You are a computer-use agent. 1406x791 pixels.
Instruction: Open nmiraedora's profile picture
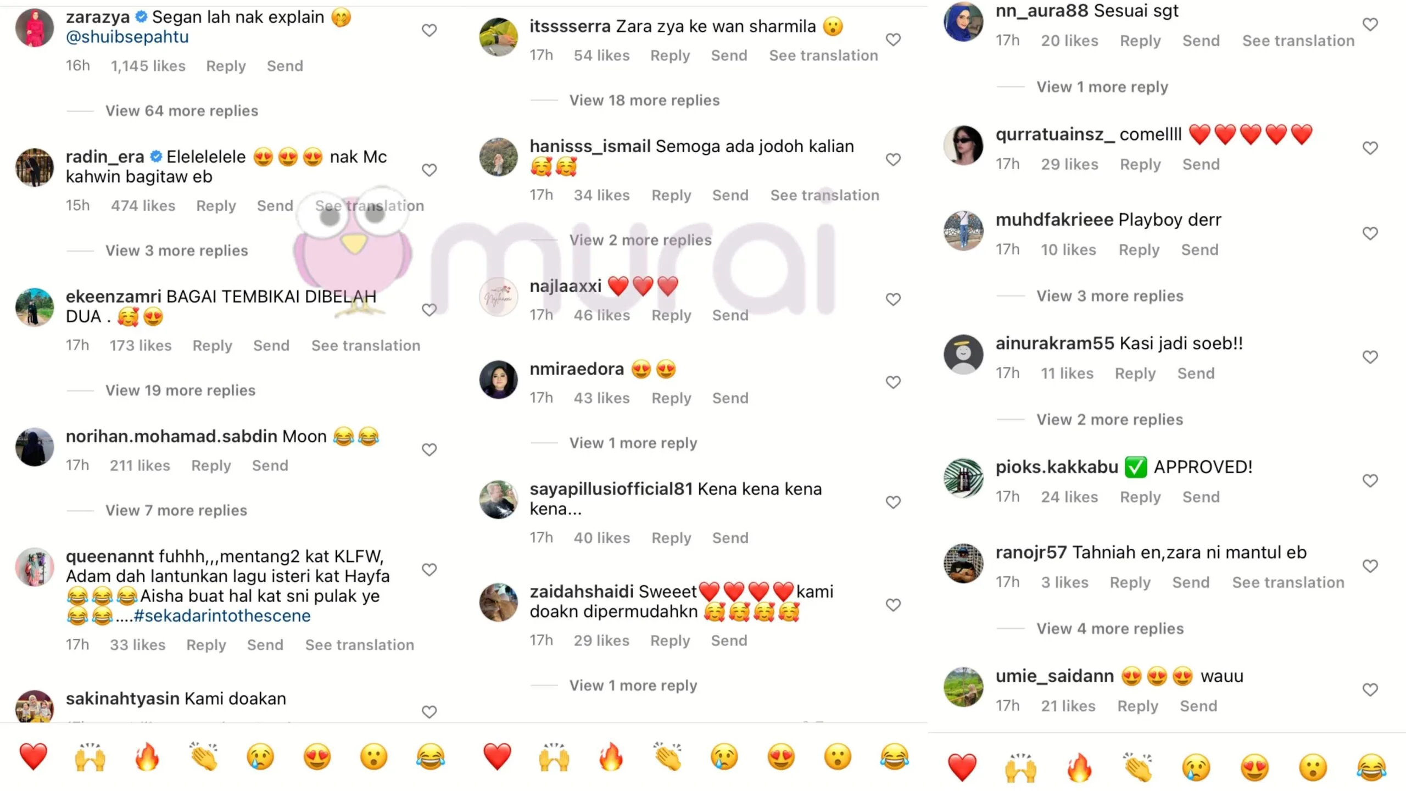tap(498, 380)
